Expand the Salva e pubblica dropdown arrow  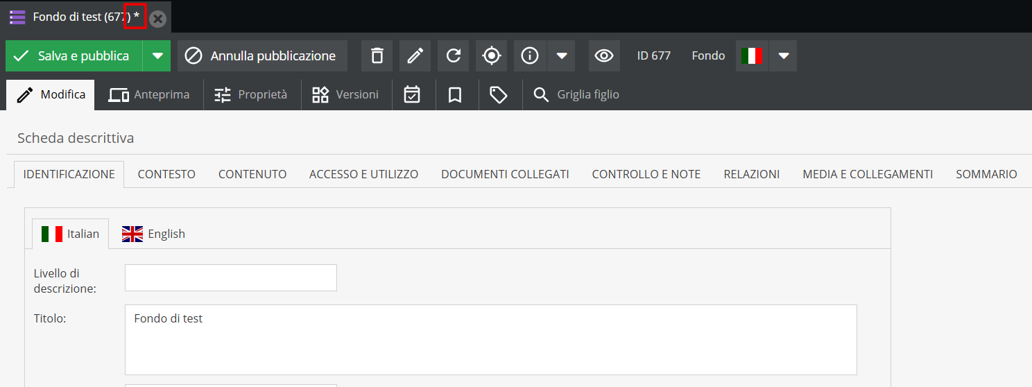[x=157, y=55]
